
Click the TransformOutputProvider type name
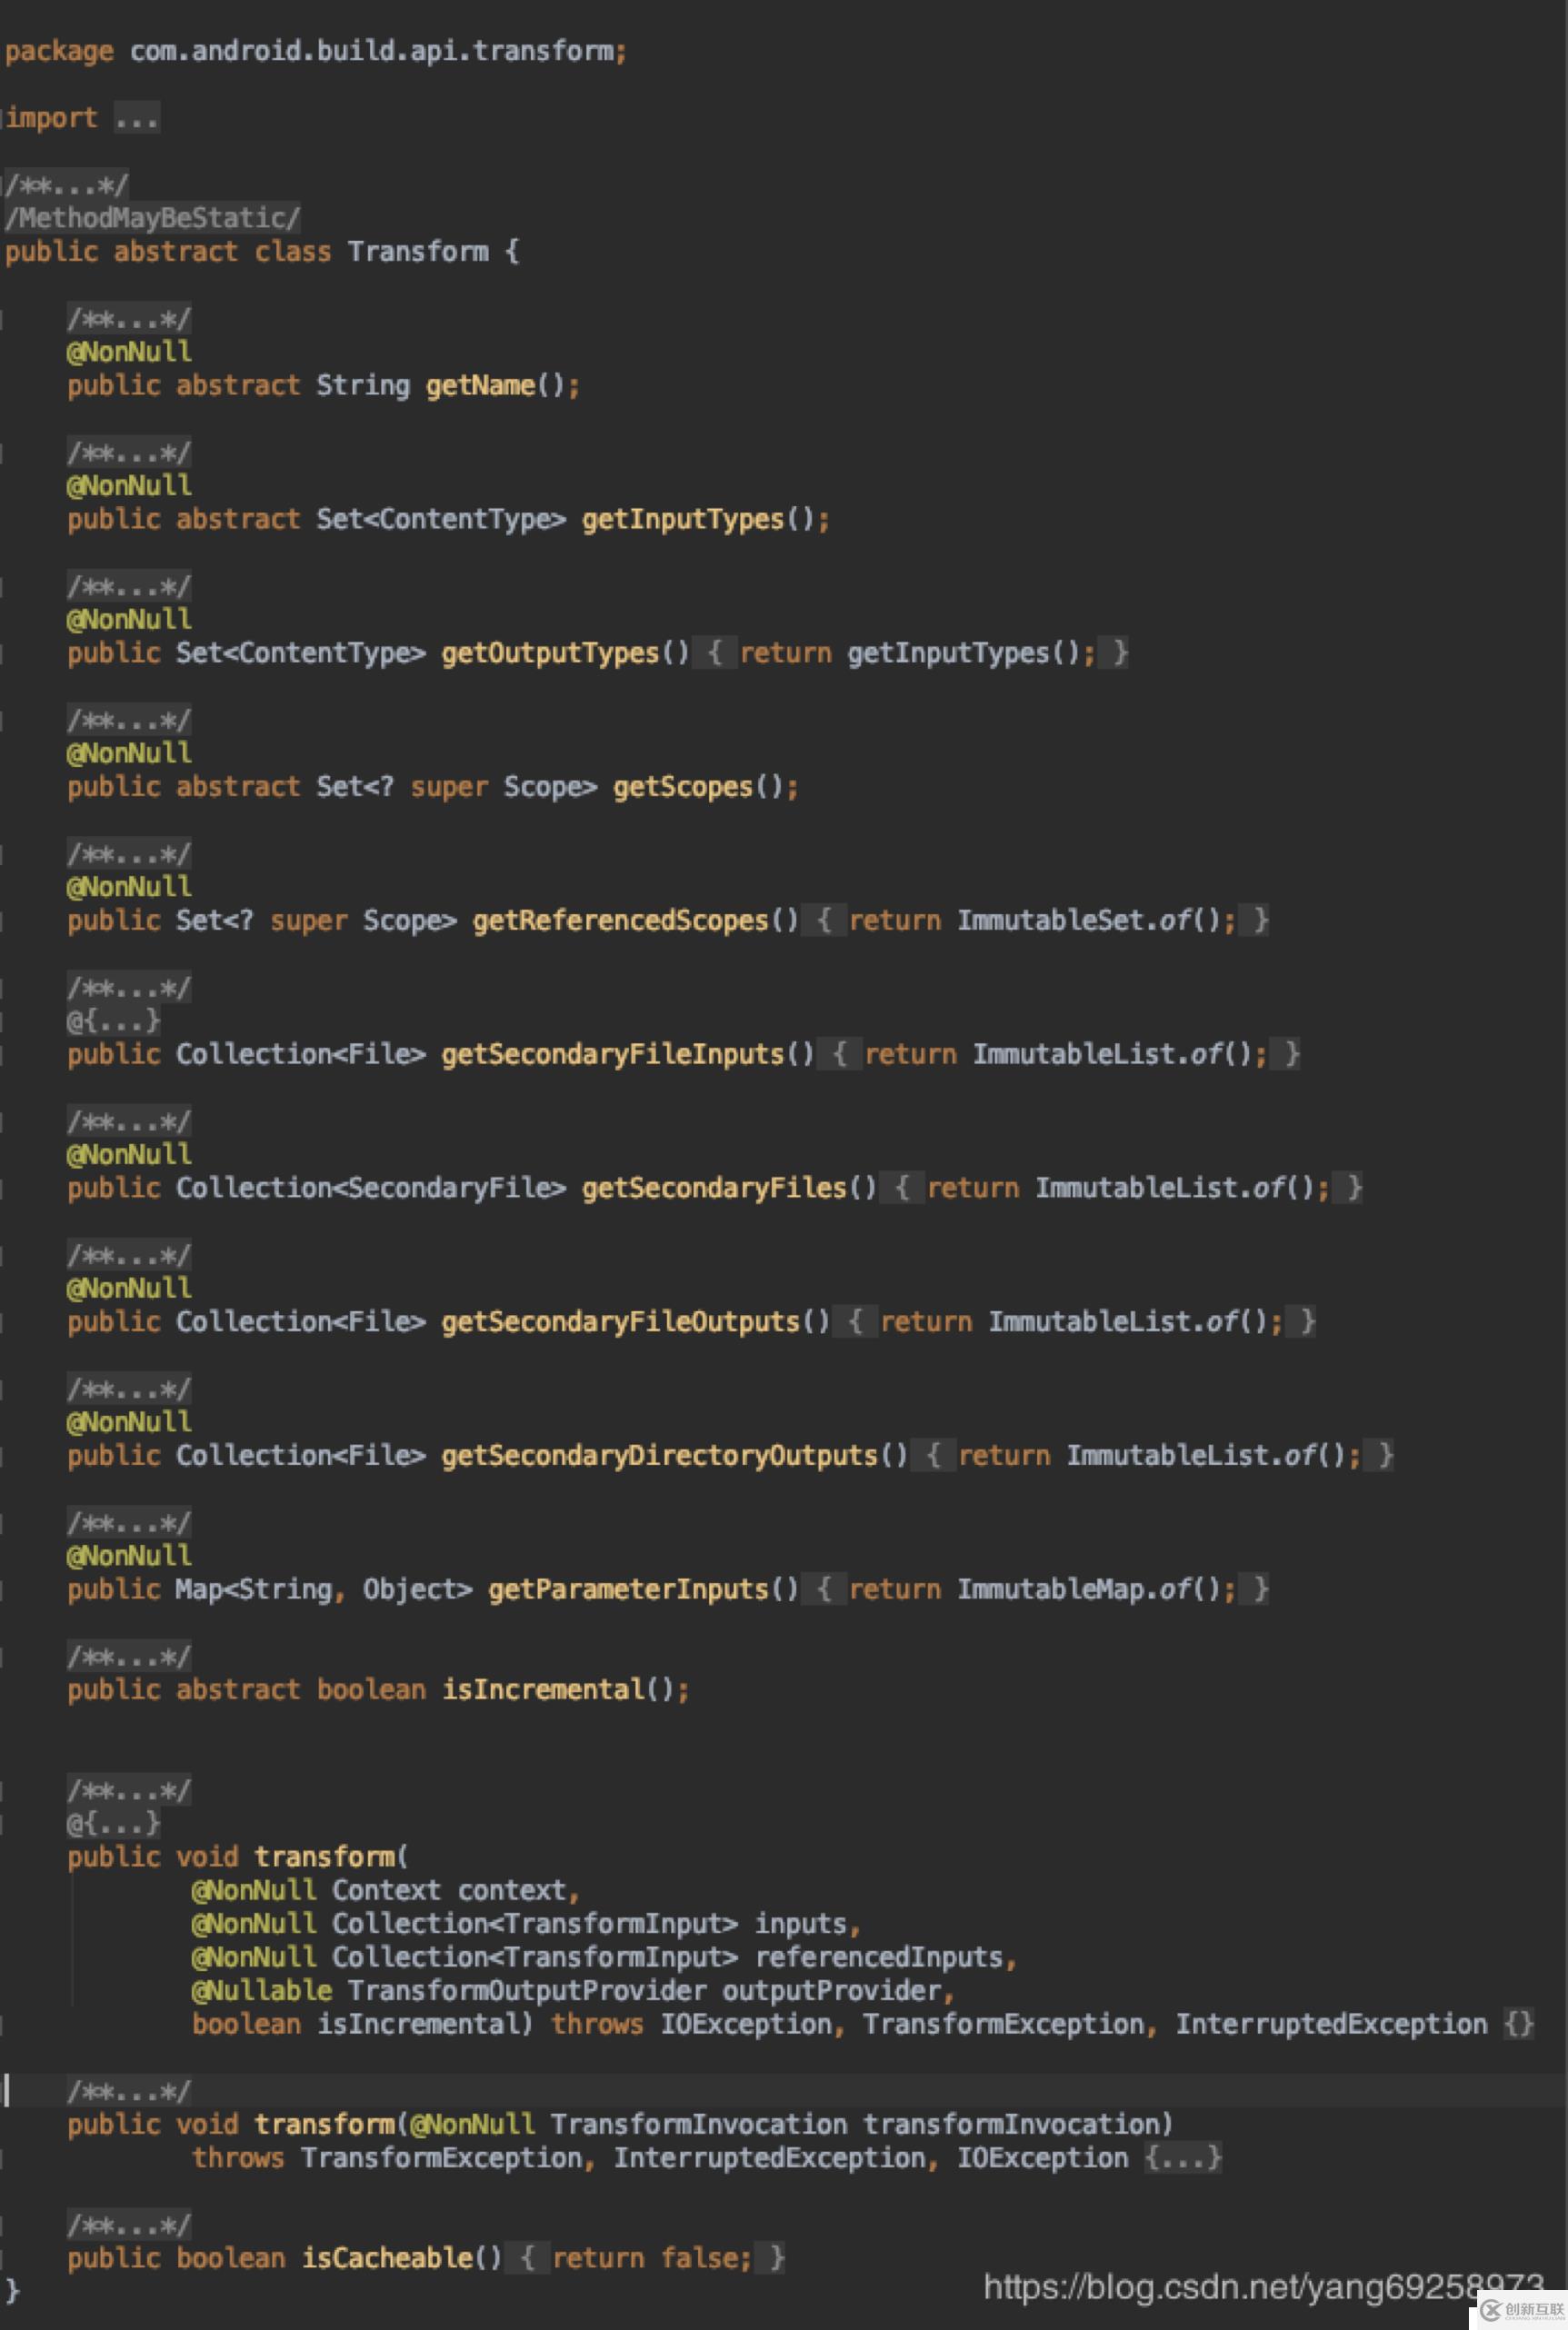pos(527,1990)
